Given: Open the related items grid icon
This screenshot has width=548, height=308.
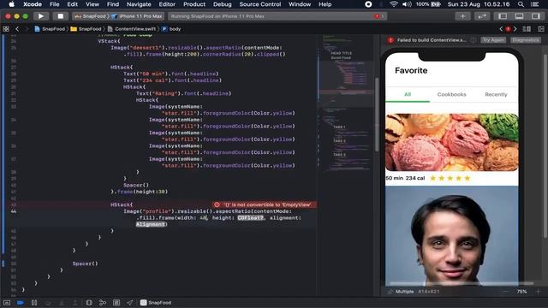Looking at the screenshot, I should pos(6,29).
